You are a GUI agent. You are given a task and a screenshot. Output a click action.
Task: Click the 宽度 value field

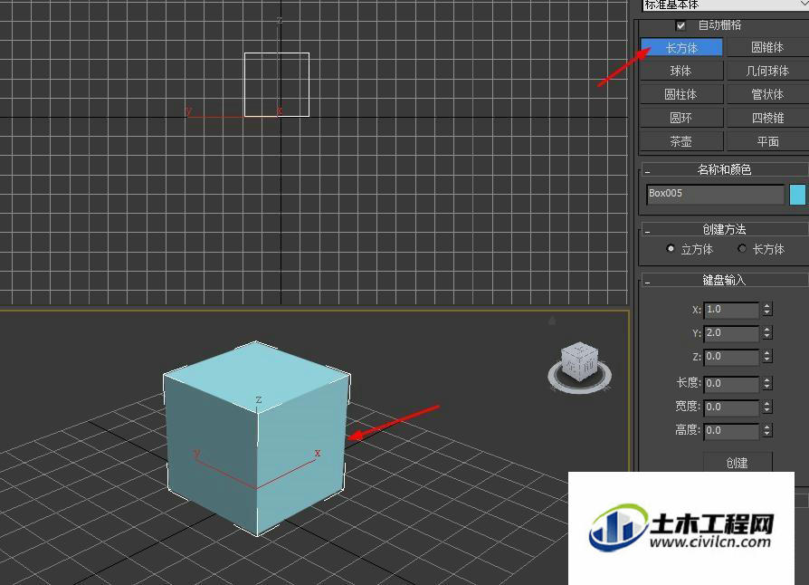click(731, 407)
